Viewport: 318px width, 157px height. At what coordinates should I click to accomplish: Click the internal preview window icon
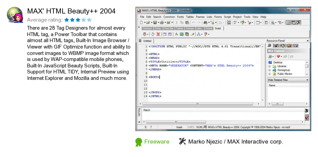pyautogui.click(x=258, y=23)
